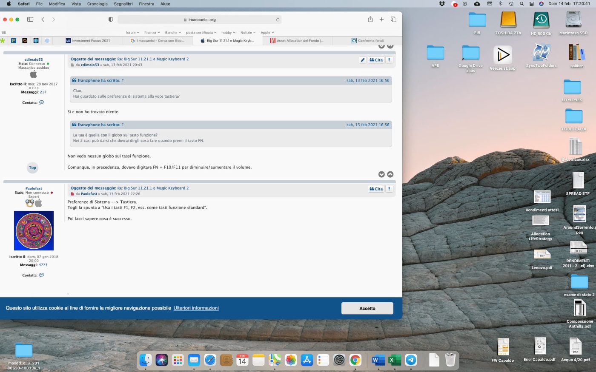Show the Safari sidebar
The height and width of the screenshot is (372, 596).
click(x=30, y=20)
